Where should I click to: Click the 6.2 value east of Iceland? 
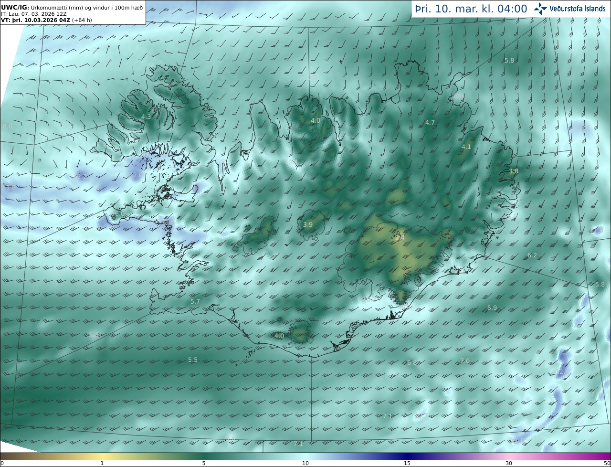pyautogui.click(x=532, y=255)
